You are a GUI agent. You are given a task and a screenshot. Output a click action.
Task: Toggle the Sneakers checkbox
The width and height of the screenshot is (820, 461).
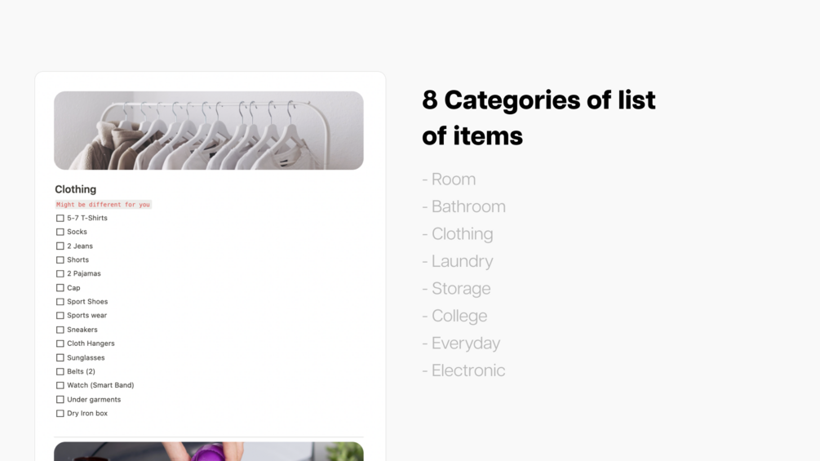click(x=60, y=330)
